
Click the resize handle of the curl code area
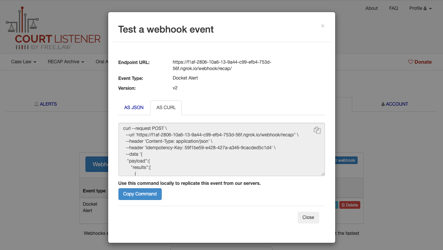tap(323, 173)
